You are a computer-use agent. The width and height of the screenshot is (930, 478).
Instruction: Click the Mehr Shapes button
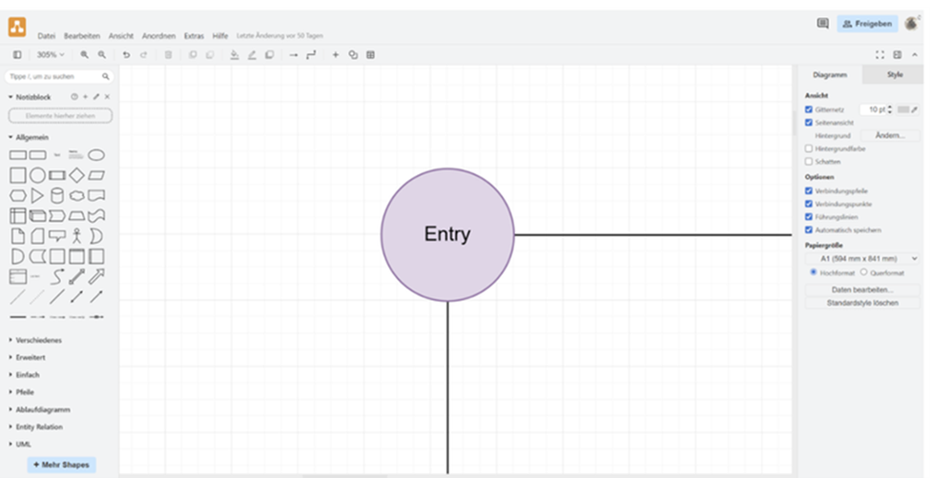(x=61, y=465)
